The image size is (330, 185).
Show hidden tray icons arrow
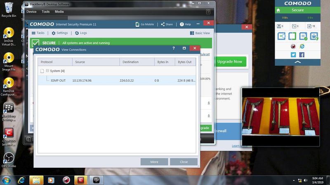294,180
